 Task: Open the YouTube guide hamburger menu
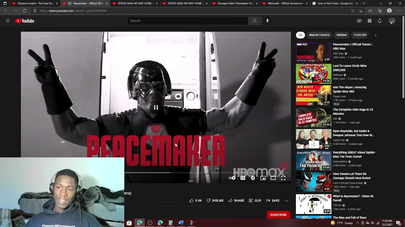coord(8,21)
